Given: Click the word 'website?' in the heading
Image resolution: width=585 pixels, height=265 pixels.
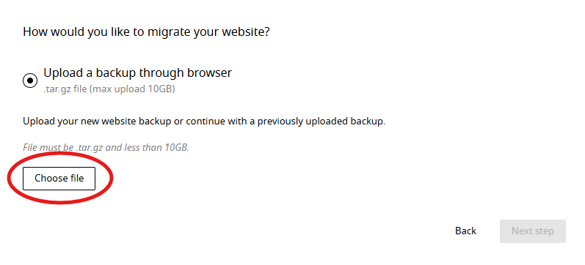Looking at the screenshot, I should [246, 31].
